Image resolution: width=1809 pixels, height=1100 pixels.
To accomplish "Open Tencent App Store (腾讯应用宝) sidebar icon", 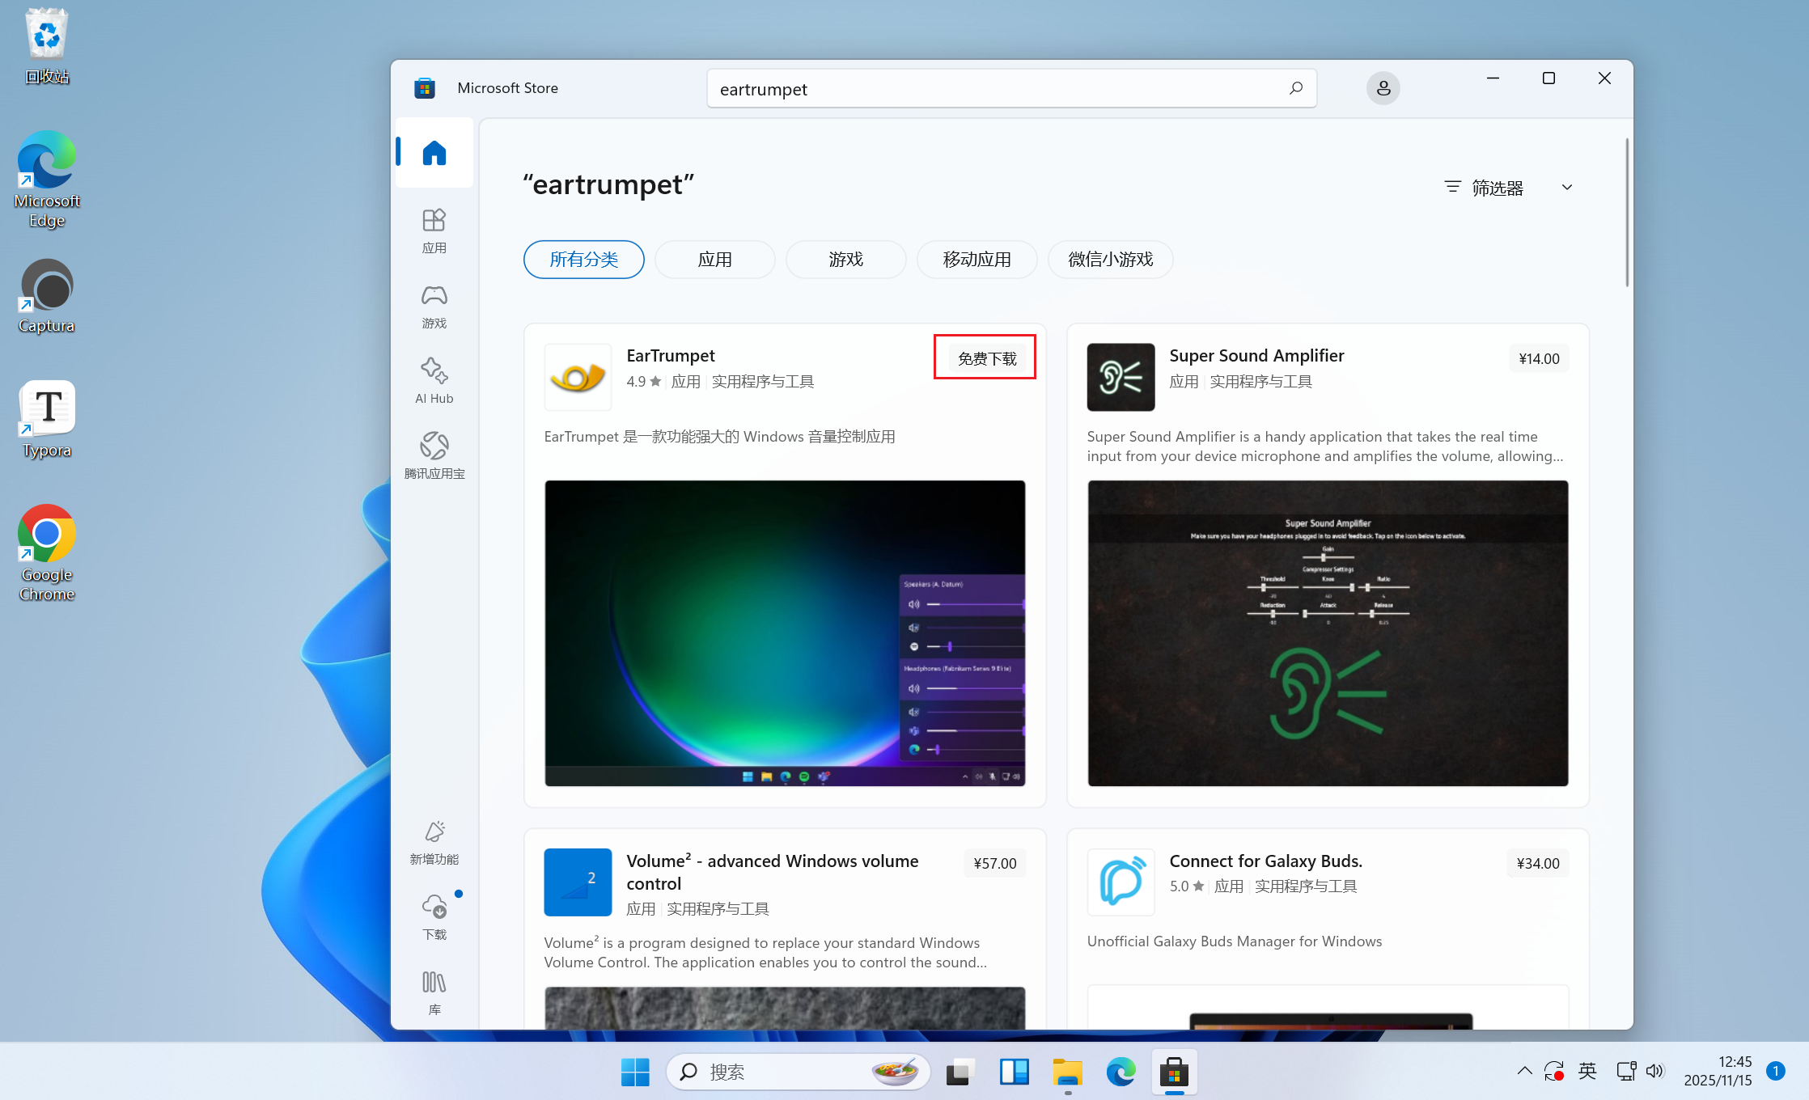I will (434, 455).
